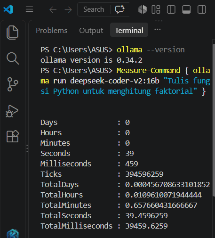
Task: Open the Search view in activity bar
Action: 13,58
